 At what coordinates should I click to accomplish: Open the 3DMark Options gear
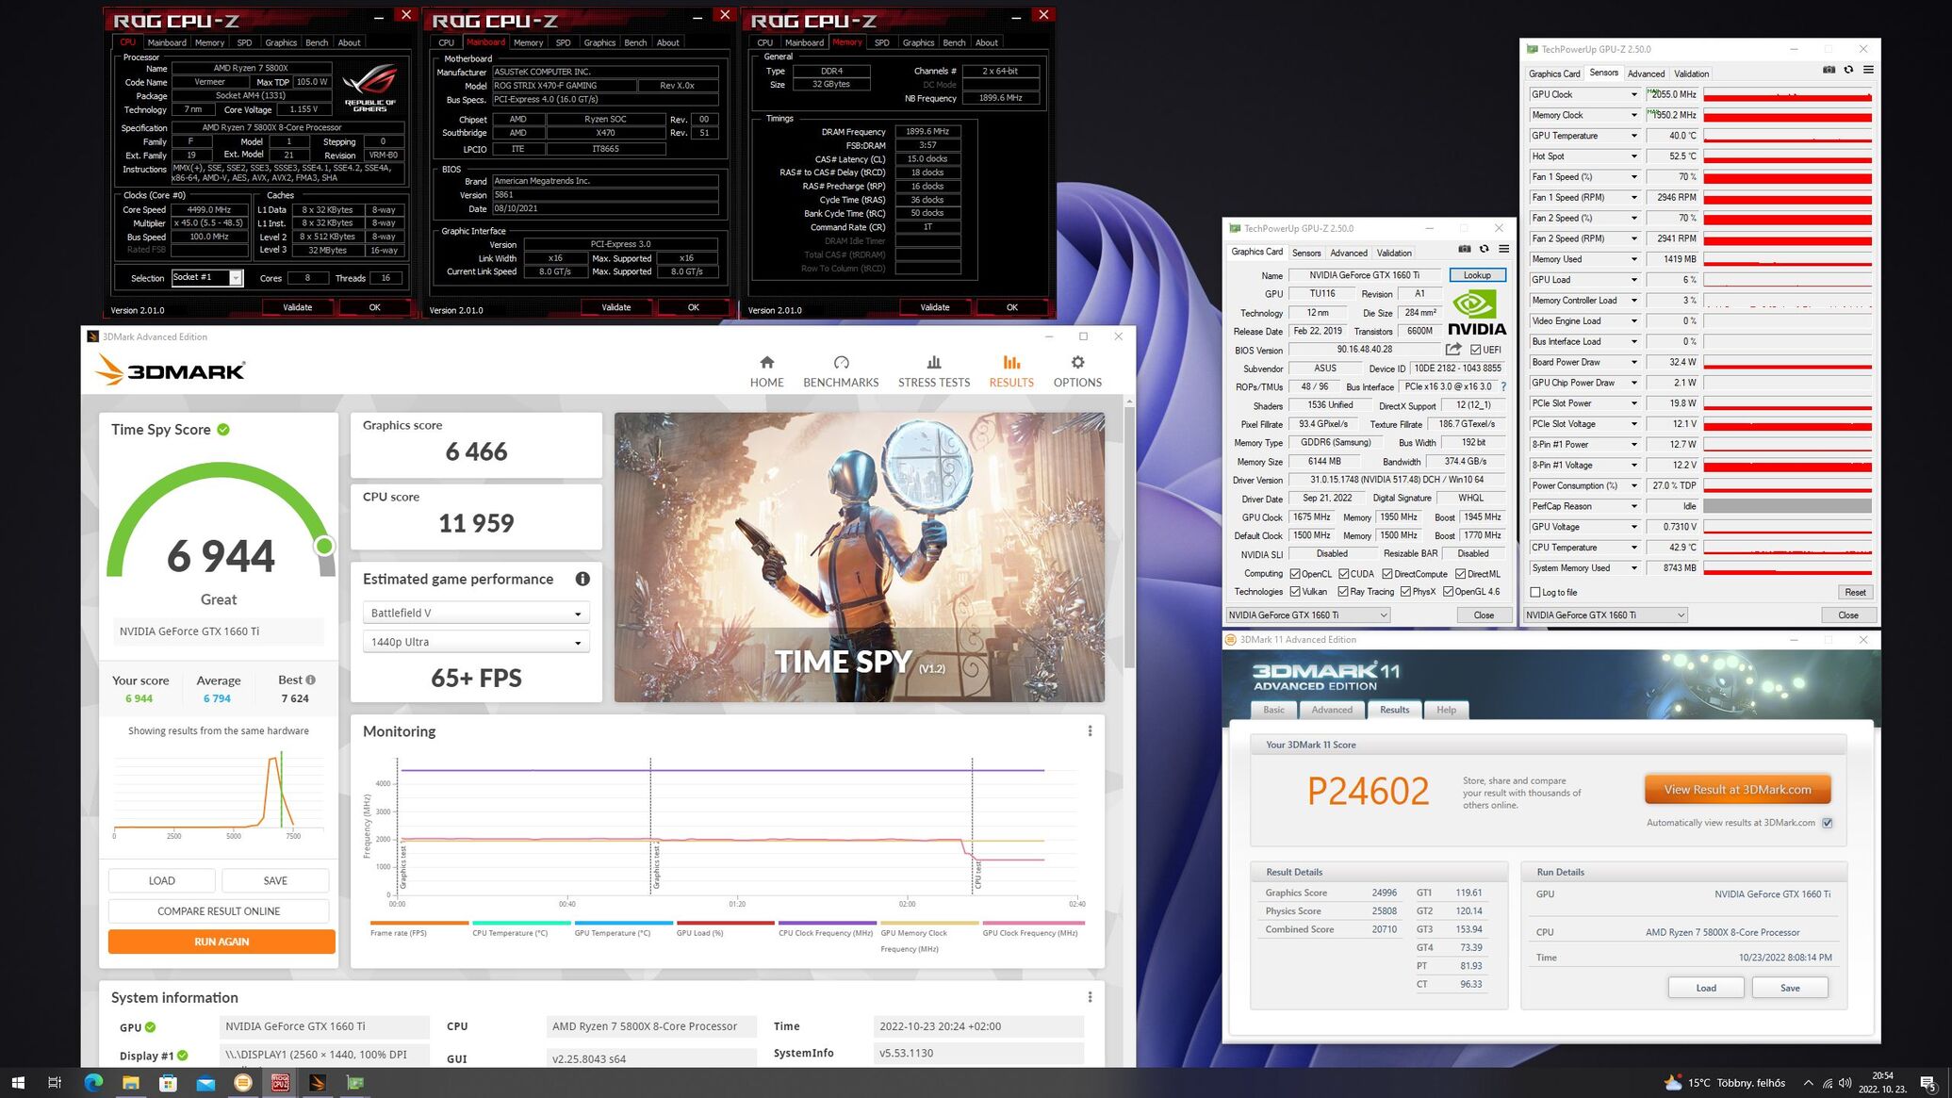click(1077, 371)
